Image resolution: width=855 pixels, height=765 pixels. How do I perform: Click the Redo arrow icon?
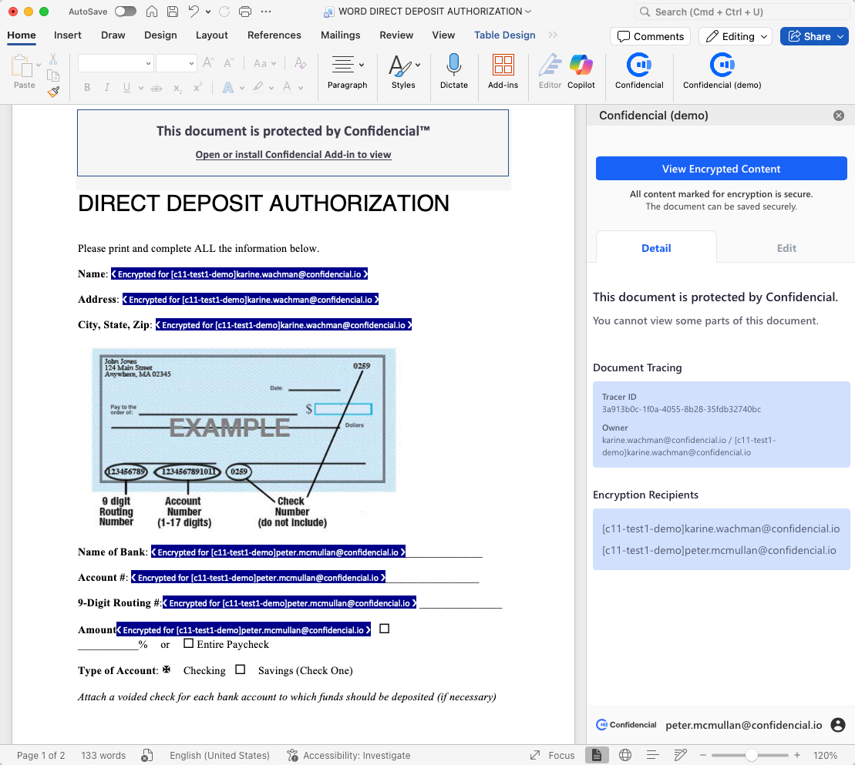pos(224,12)
